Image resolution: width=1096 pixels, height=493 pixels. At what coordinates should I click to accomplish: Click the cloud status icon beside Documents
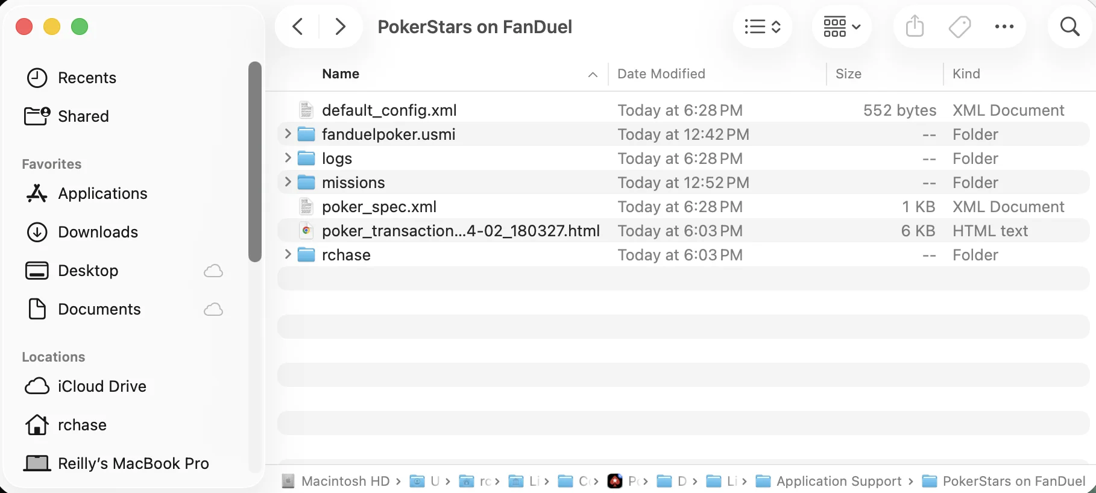213,309
